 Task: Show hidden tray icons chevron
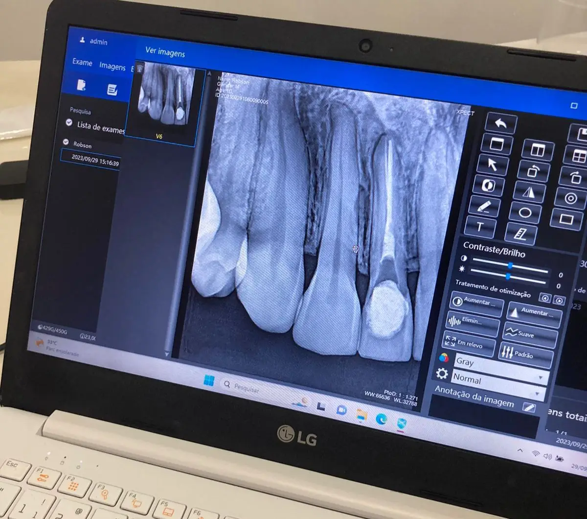pyautogui.click(x=520, y=451)
